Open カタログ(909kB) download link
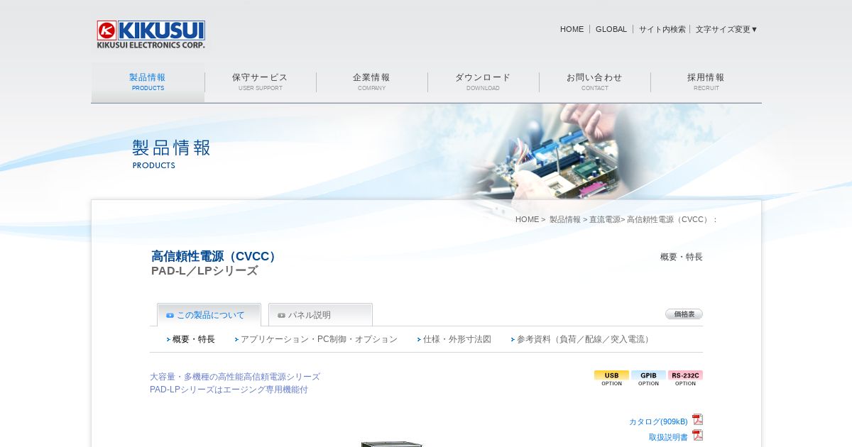This screenshot has height=447, width=852. 658,421
